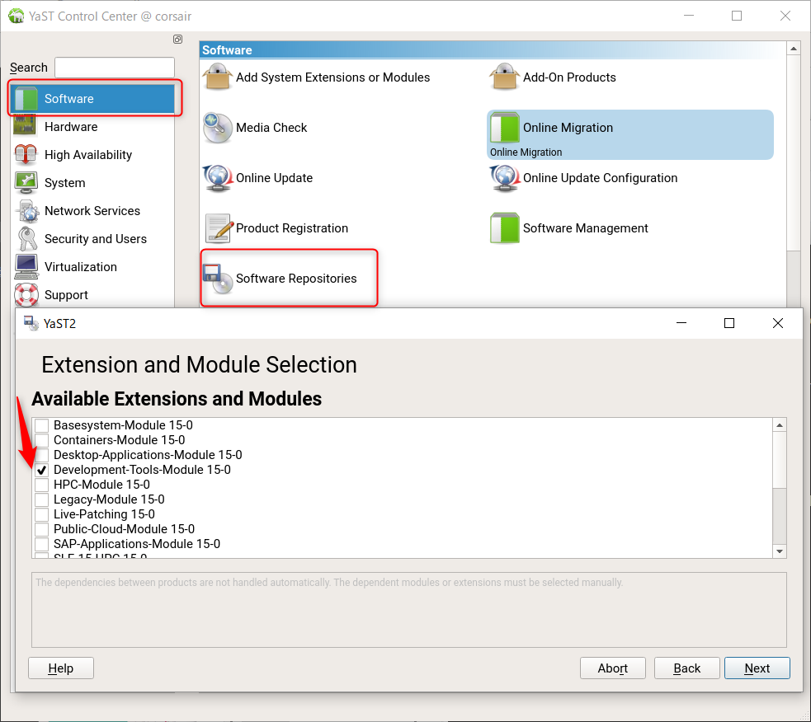The width and height of the screenshot is (811, 722).
Task: Click Control Center panel scrollbar up arrow
Action: coord(794,49)
